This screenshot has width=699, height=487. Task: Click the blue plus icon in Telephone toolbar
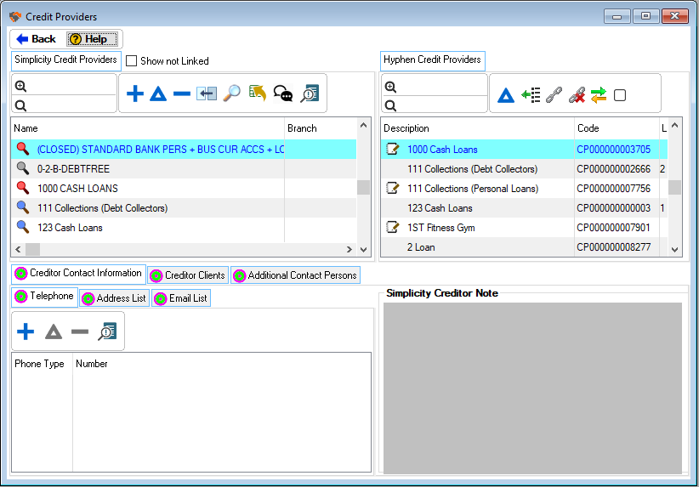coord(26,331)
